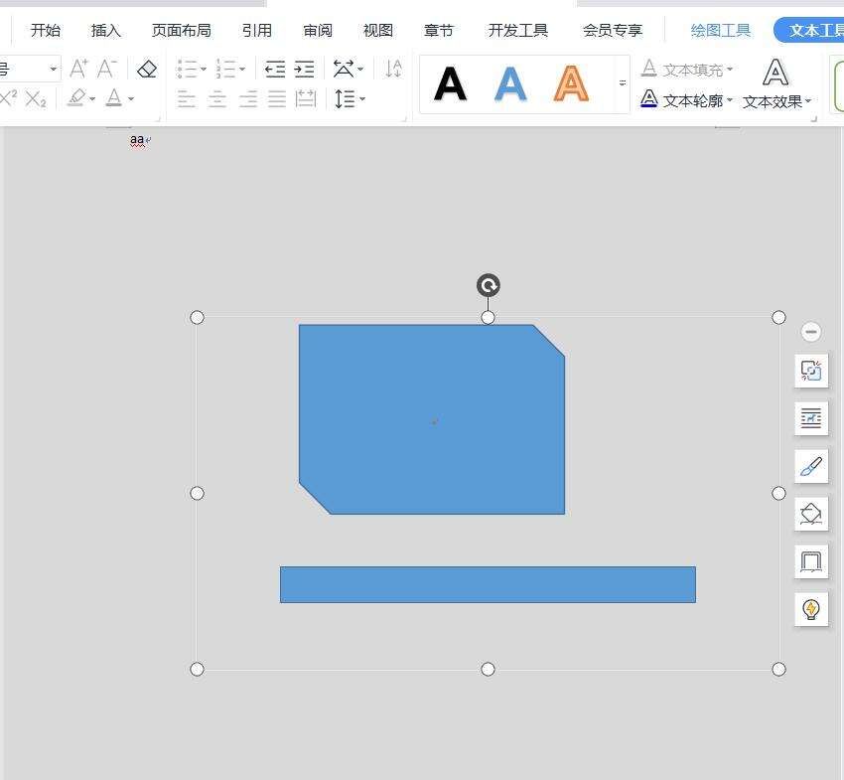Screen dimensions: 844x780
Task: Expand the 文本填充 dropdown
Action: tap(730, 70)
